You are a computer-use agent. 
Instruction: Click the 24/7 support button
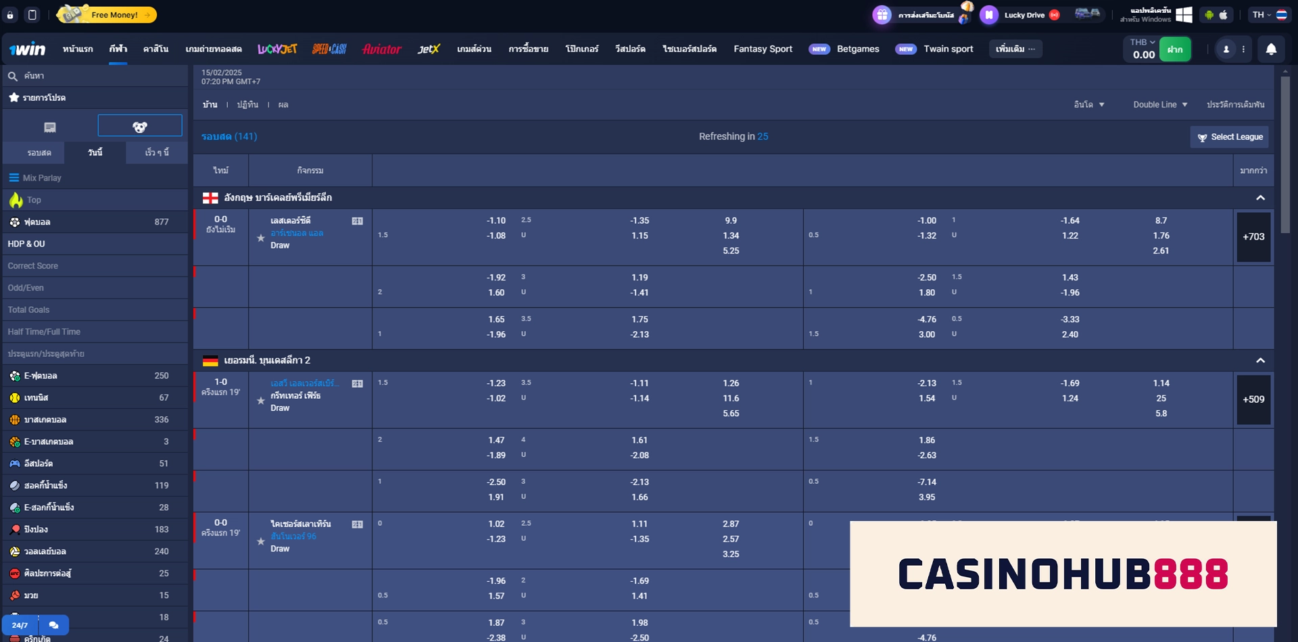coord(20,625)
